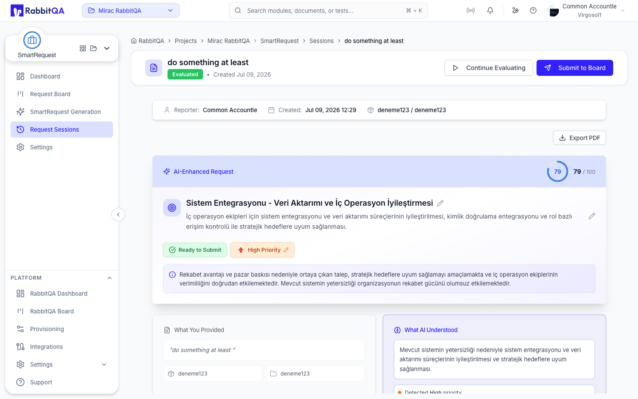Screen dimensions: 638x399
Task: Navigate to Projects breadcrumb
Action: [186, 41]
